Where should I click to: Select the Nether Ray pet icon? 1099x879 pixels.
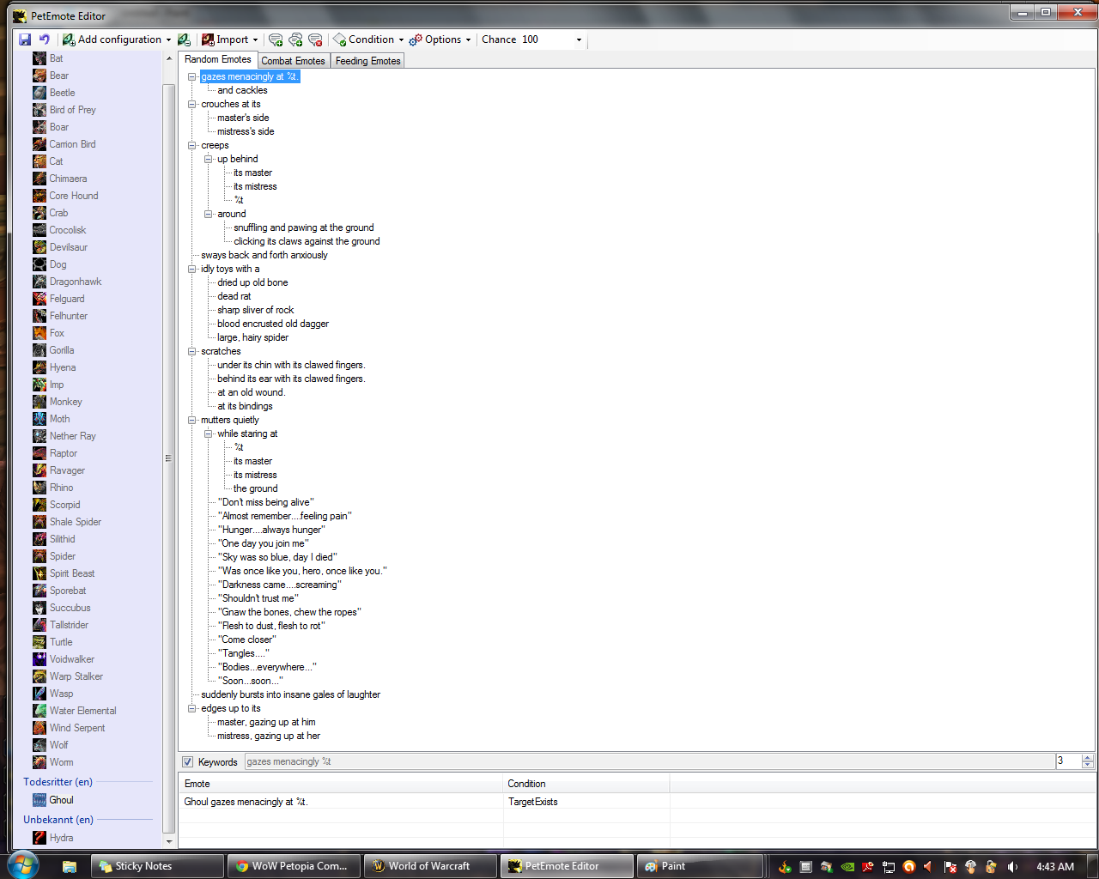[x=39, y=436]
